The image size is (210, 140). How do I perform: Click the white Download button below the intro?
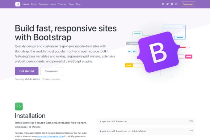coord(52,71)
